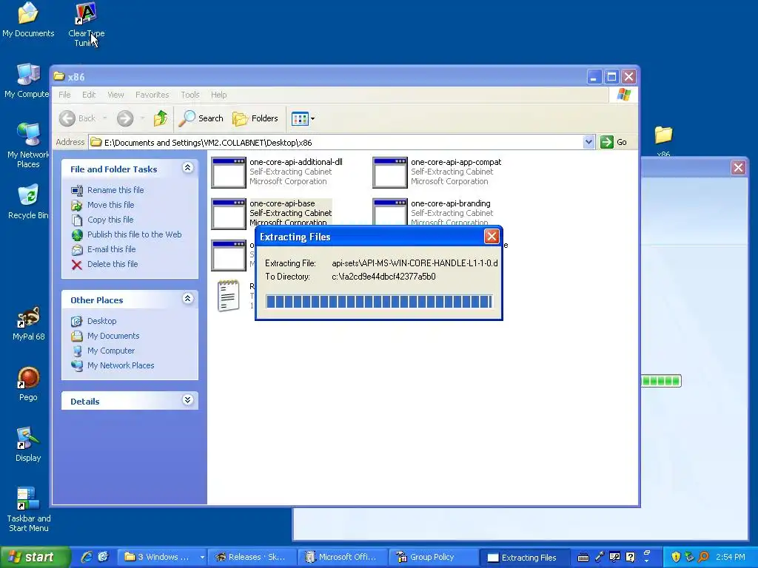This screenshot has width=758, height=568.
Task: Click the magnifier tray icon
Action: 704,557
